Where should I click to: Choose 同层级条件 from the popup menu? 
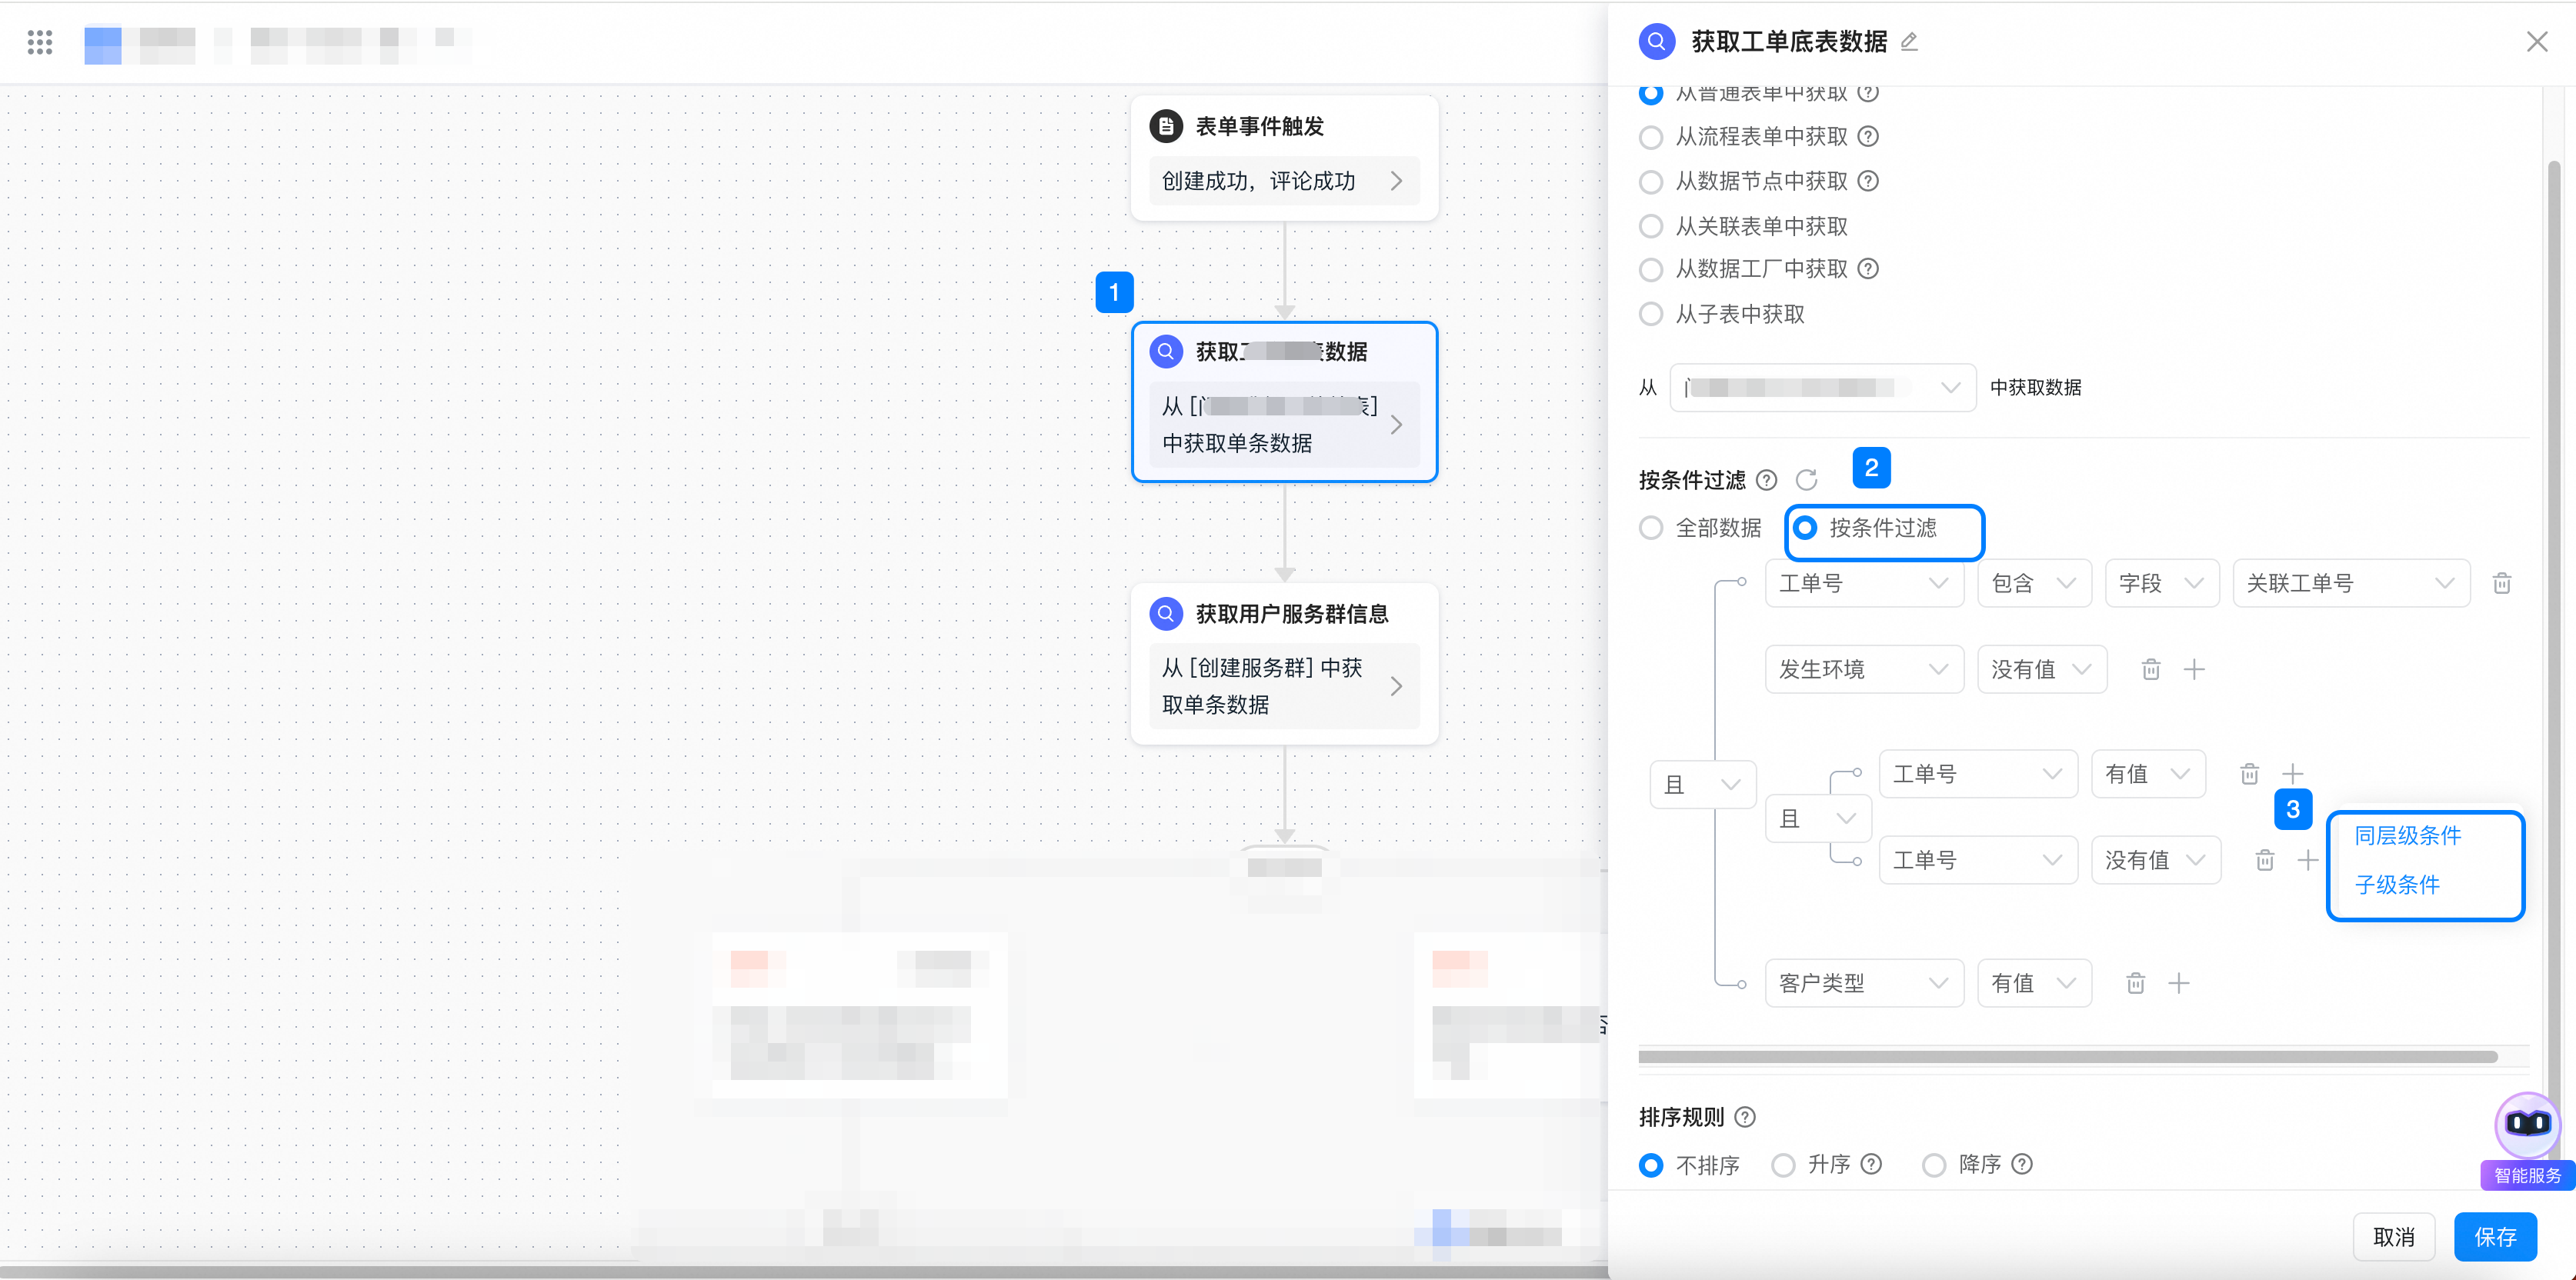tap(2407, 836)
